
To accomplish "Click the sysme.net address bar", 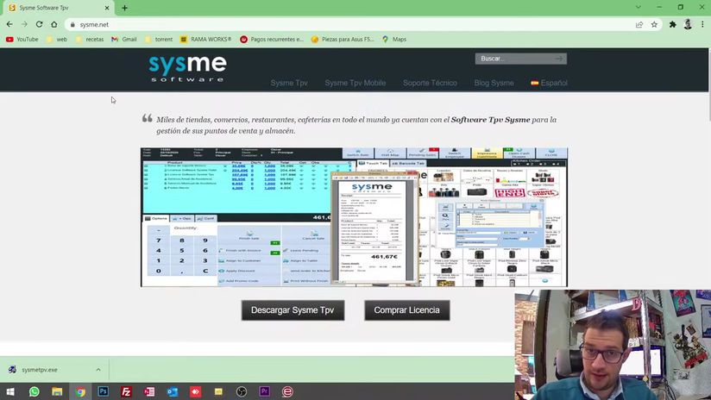I will (354, 24).
